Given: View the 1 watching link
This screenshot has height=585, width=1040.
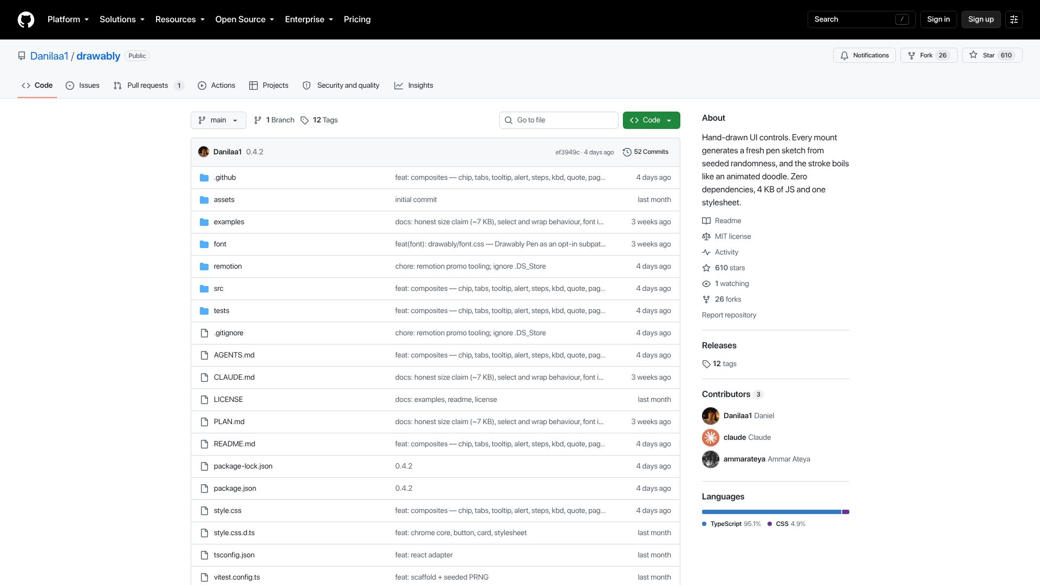Looking at the screenshot, I should 725,284.
